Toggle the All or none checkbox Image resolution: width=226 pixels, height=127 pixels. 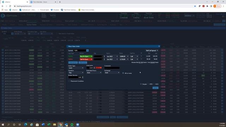point(123,73)
